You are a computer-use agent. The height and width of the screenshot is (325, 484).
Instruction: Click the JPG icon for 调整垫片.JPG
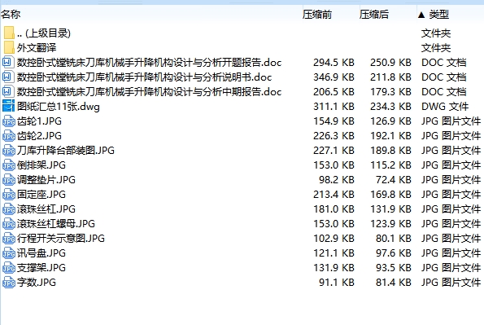pos(9,180)
